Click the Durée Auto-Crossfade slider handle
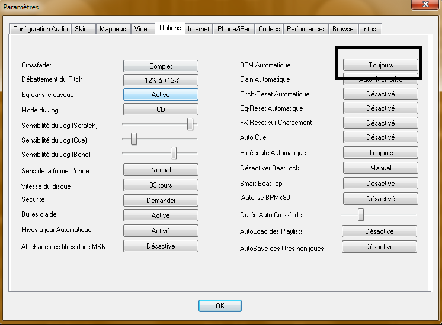 pos(360,214)
